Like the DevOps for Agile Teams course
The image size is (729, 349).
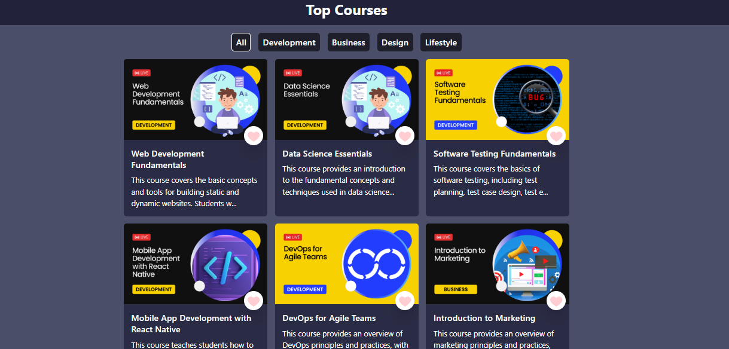pyautogui.click(x=405, y=301)
